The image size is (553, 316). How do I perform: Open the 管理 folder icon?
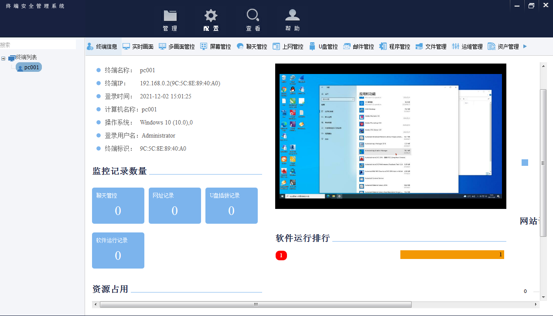point(170,16)
